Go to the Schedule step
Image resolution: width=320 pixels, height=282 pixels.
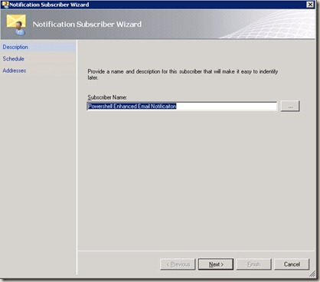click(14, 59)
